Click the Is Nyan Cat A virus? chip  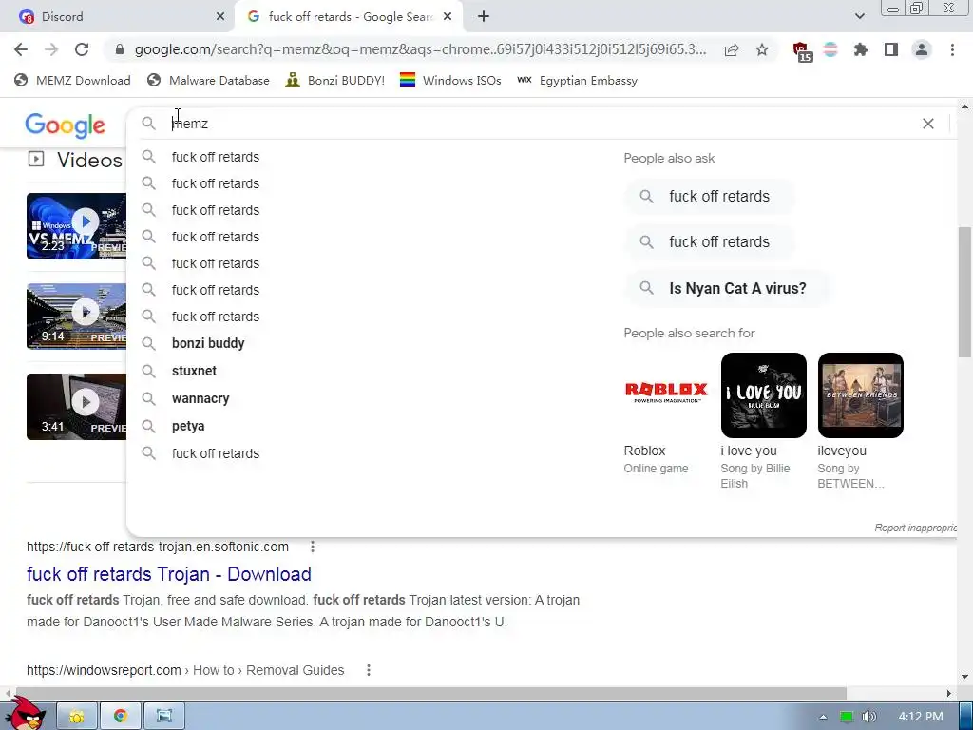pyautogui.click(x=726, y=288)
